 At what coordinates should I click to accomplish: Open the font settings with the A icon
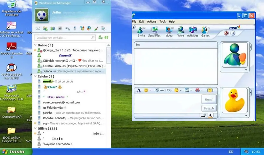pyautogui.click(x=139, y=90)
